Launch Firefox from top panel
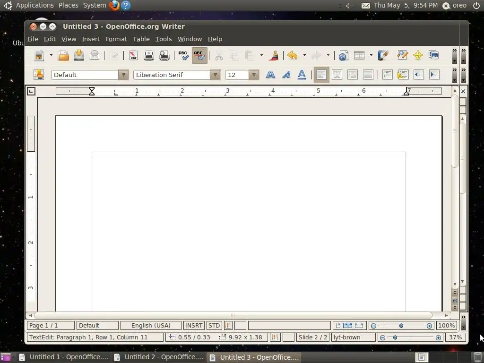The width and height of the screenshot is (484, 363). point(114,5)
